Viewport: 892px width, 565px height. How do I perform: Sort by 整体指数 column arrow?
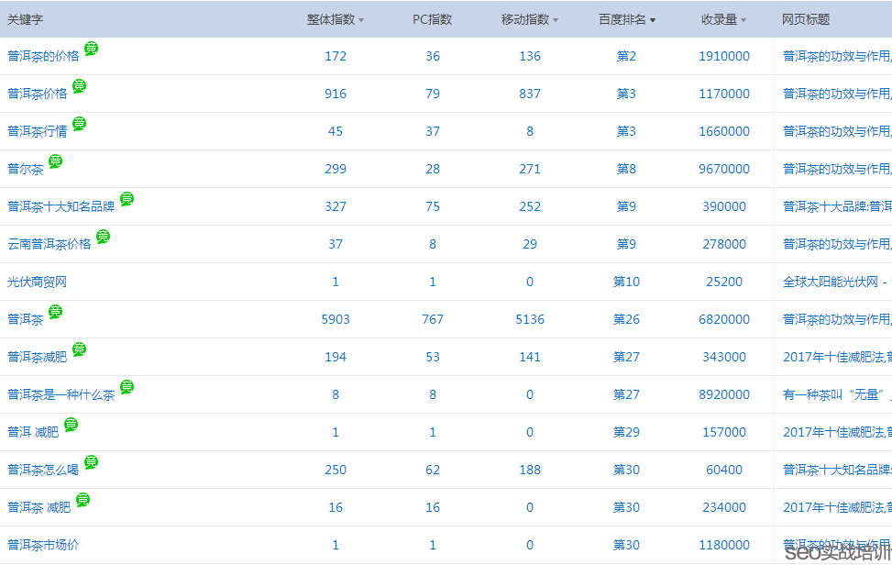pos(361,20)
